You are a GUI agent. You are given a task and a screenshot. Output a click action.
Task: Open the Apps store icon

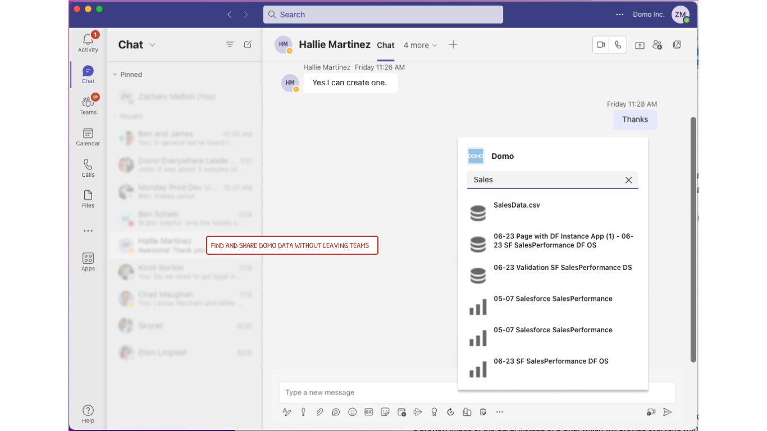(x=88, y=262)
